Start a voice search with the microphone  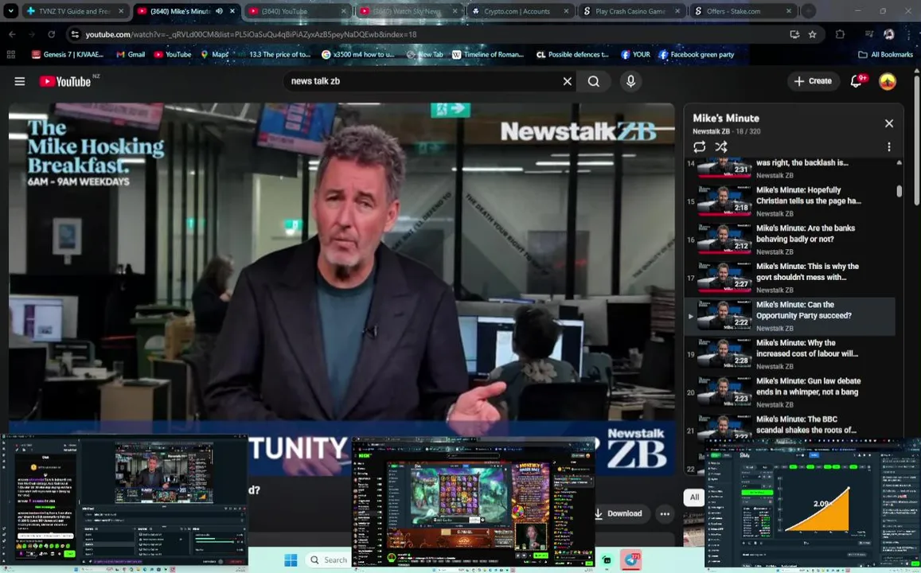pyautogui.click(x=630, y=81)
